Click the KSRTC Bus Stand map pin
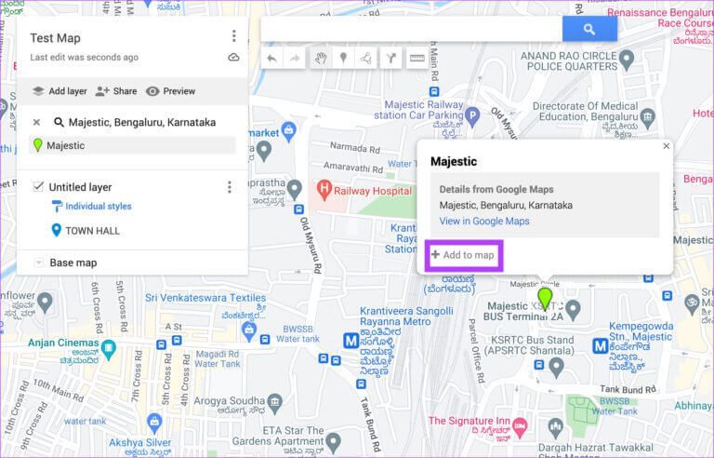Viewport: 714px width, 458px height. 556,367
